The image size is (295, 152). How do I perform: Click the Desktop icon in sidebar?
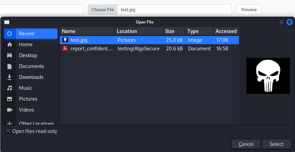[10, 55]
